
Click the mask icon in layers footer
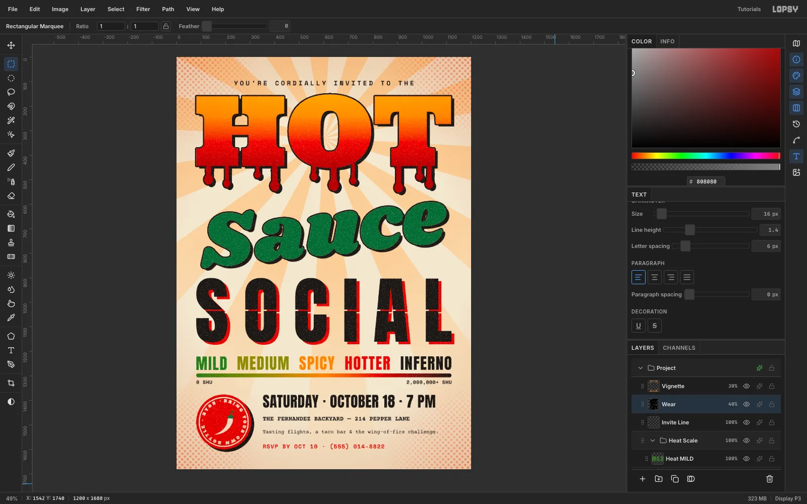pos(691,479)
